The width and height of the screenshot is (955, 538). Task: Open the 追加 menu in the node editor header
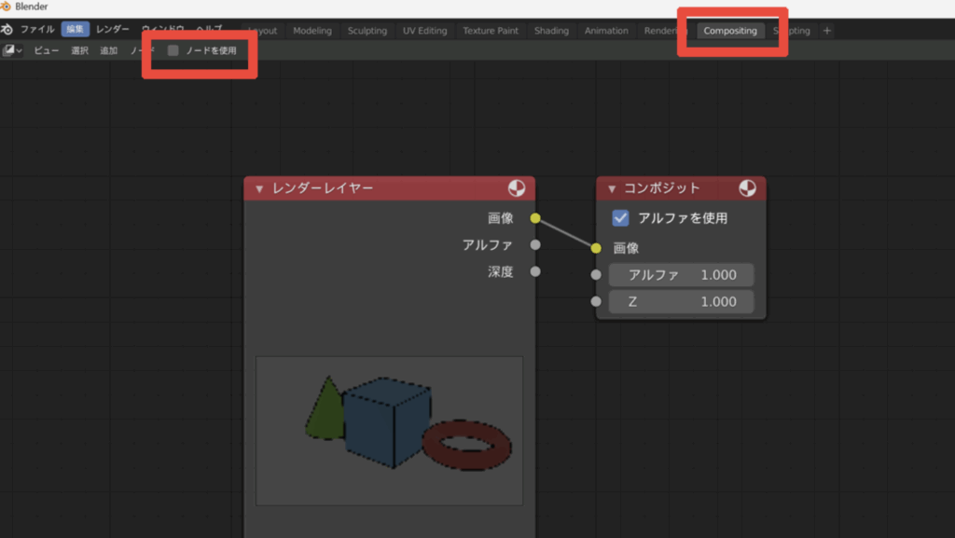click(x=109, y=50)
